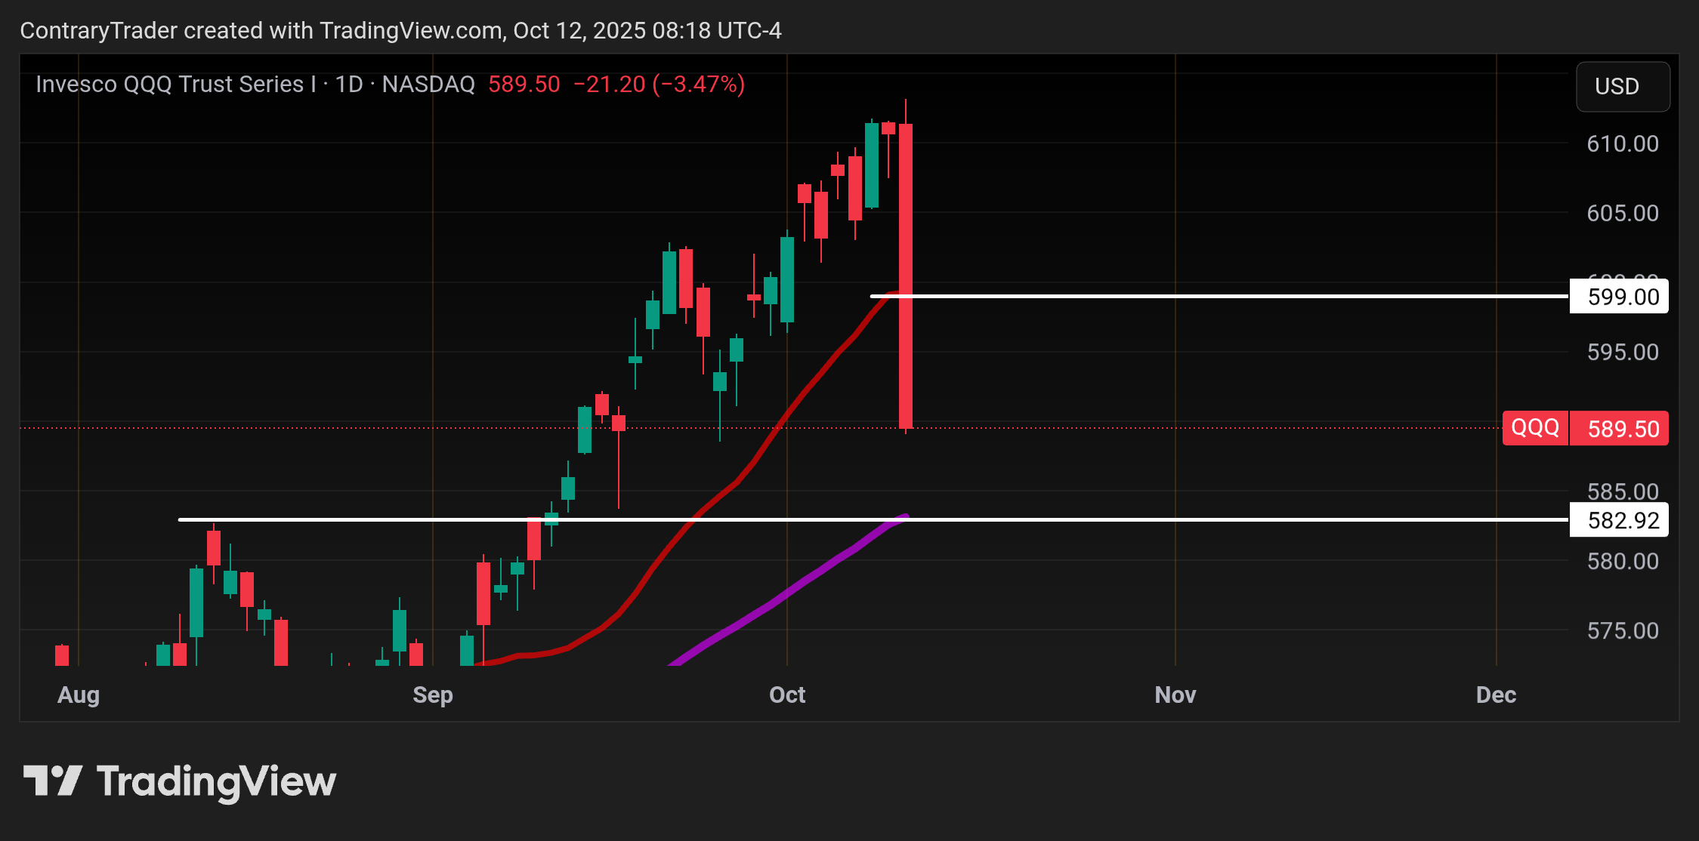Click the Aug label on time axis

79,695
